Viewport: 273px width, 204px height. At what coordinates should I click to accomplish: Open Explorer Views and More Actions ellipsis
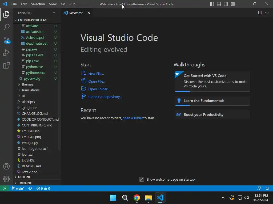pos(54,13)
